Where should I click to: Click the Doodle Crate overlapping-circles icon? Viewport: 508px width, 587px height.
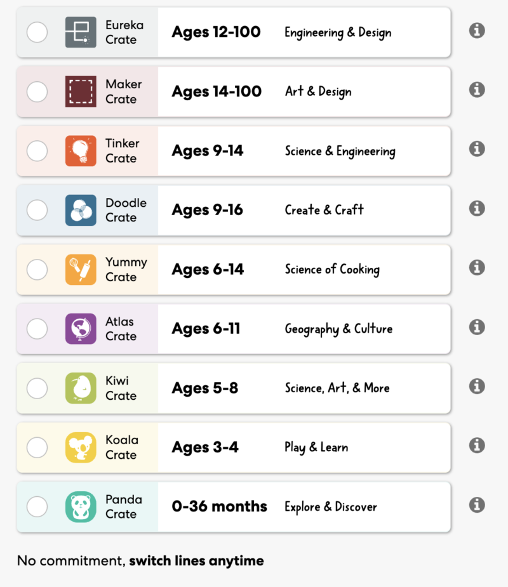tap(81, 210)
